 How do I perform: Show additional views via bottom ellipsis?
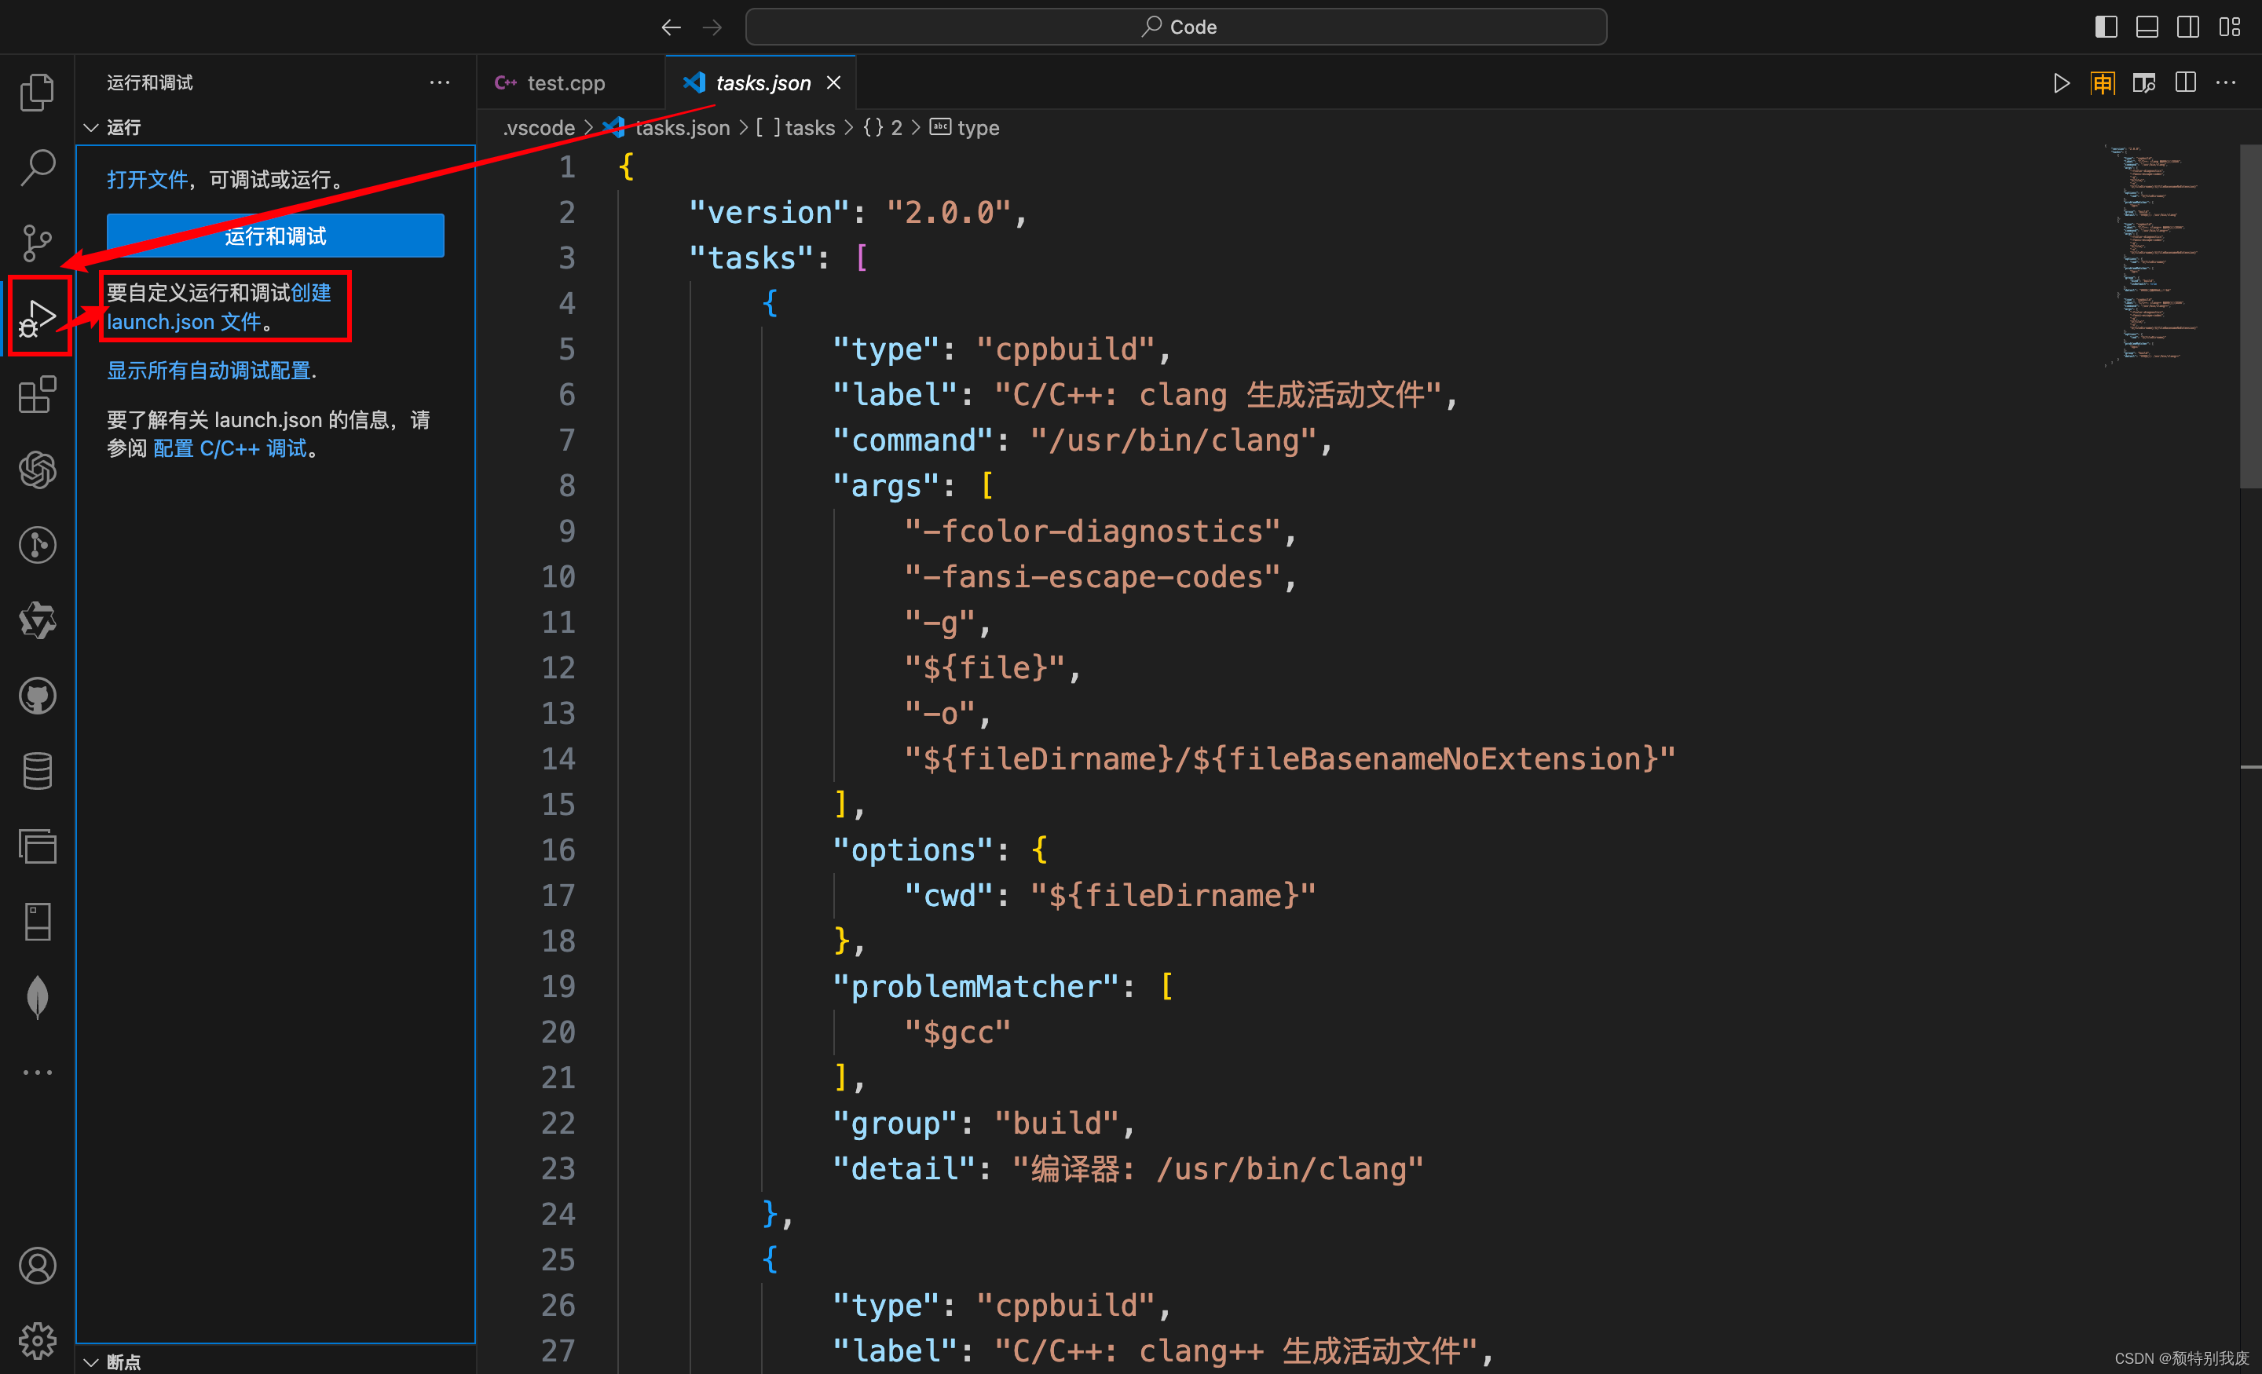(38, 1072)
